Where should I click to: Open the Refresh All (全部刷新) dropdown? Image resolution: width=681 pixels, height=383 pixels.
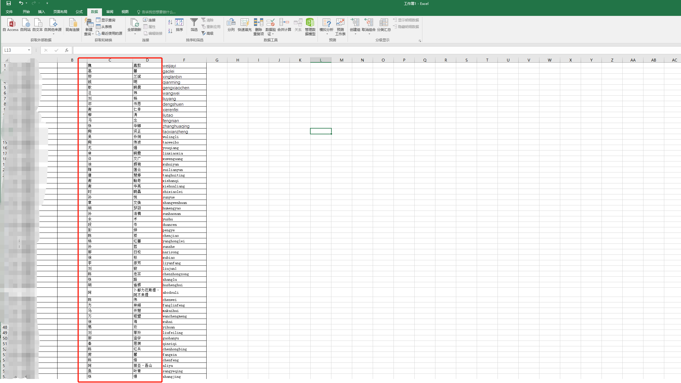click(x=135, y=34)
